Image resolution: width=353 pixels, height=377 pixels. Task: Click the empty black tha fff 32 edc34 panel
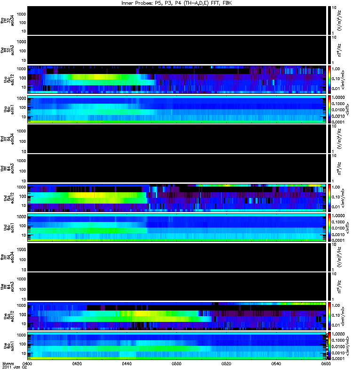point(176,20)
